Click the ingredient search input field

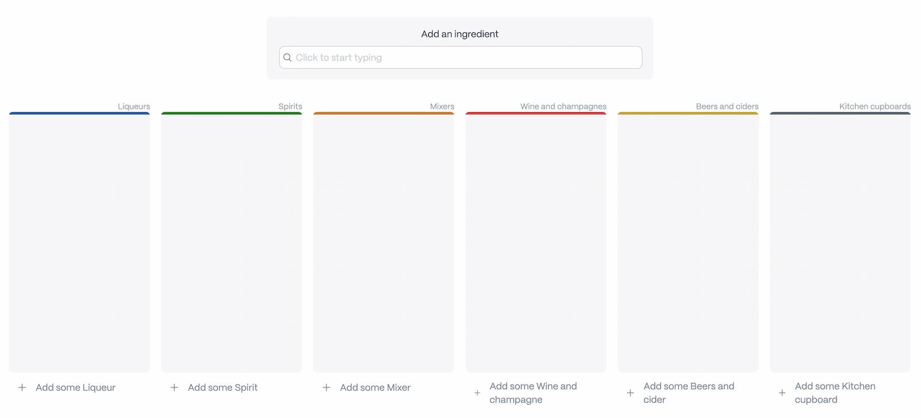pyautogui.click(x=460, y=57)
